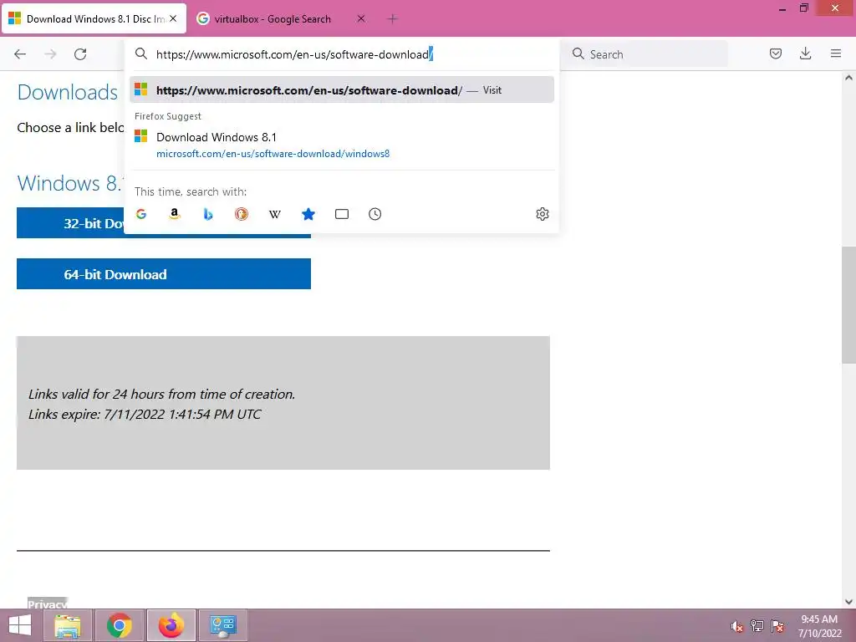Open the Firefox downloads panel
This screenshot has height=642, width=856.
(805, 53)
